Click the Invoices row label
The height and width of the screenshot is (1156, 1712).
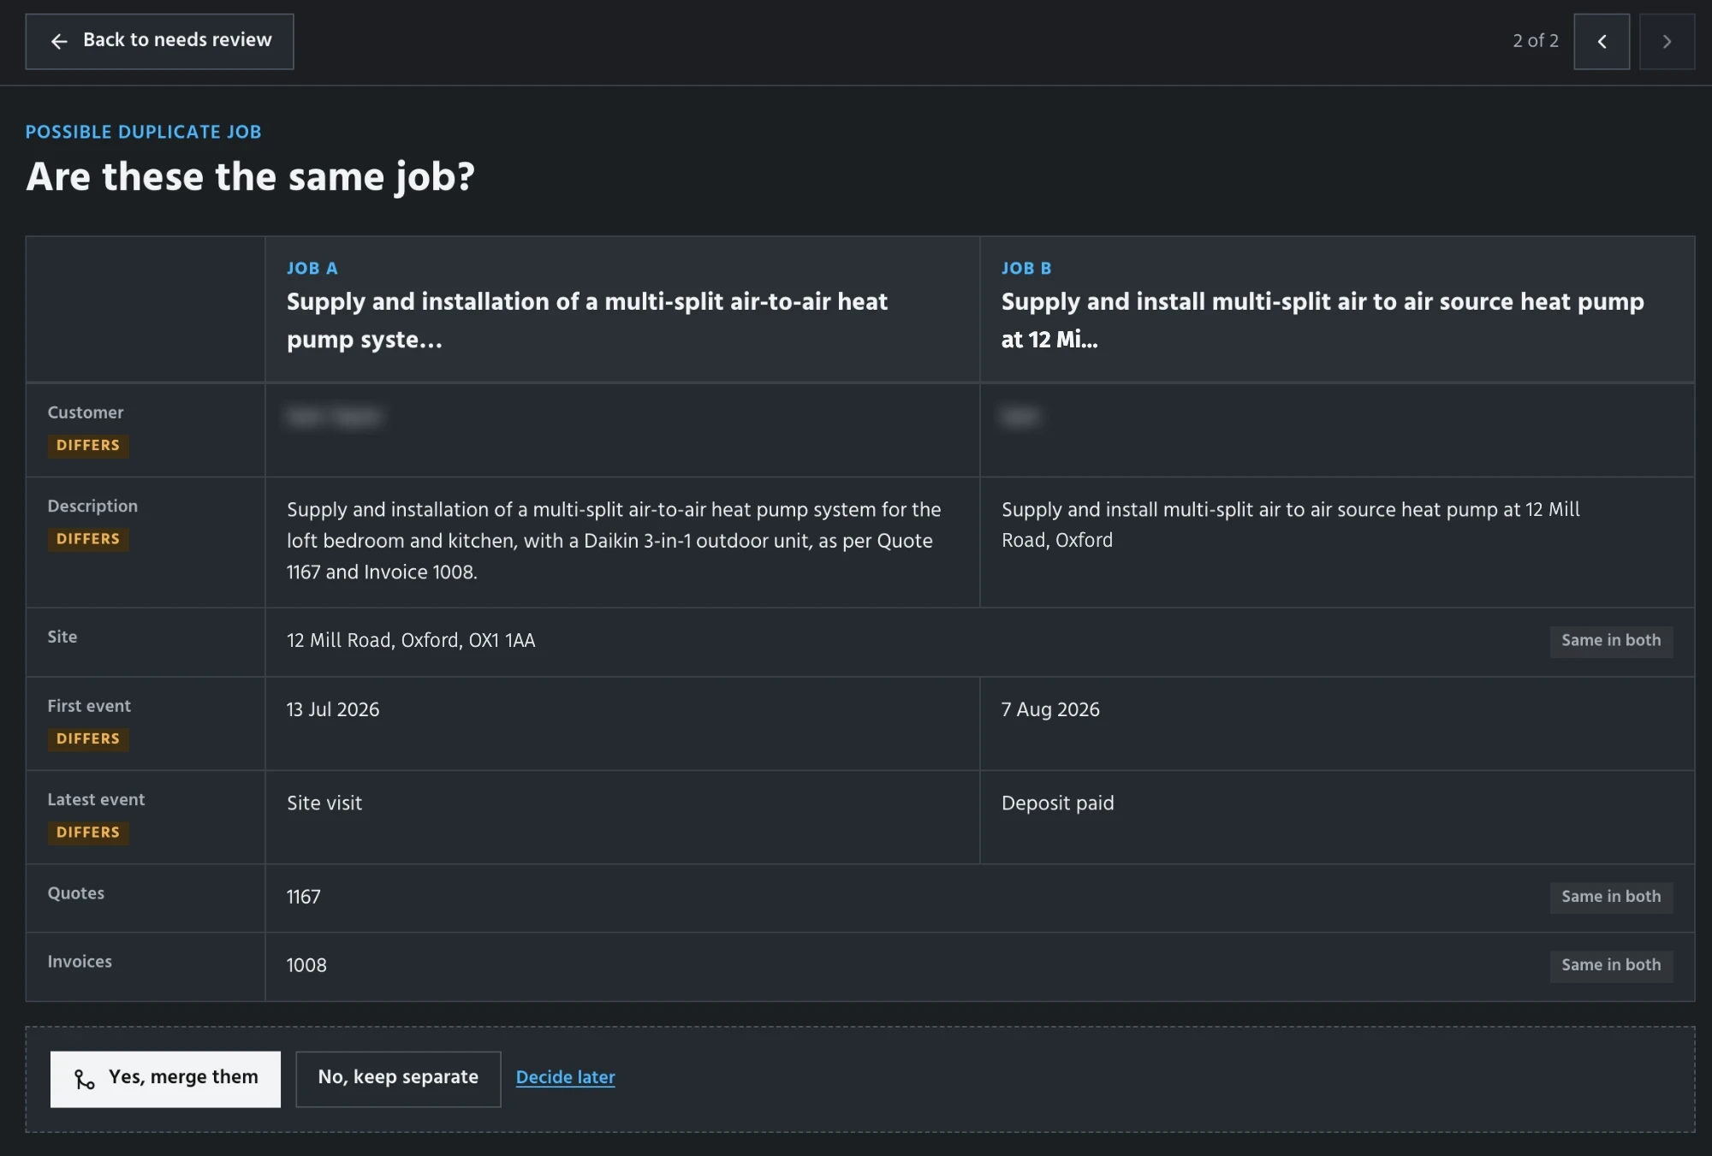[80, 962]
